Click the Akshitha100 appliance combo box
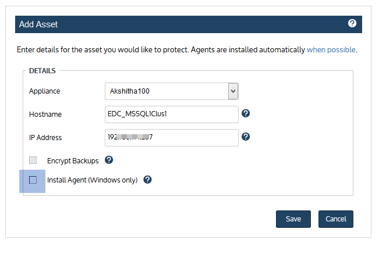The height and width of the screenshot is (254, 386). (x=172, y=91)
